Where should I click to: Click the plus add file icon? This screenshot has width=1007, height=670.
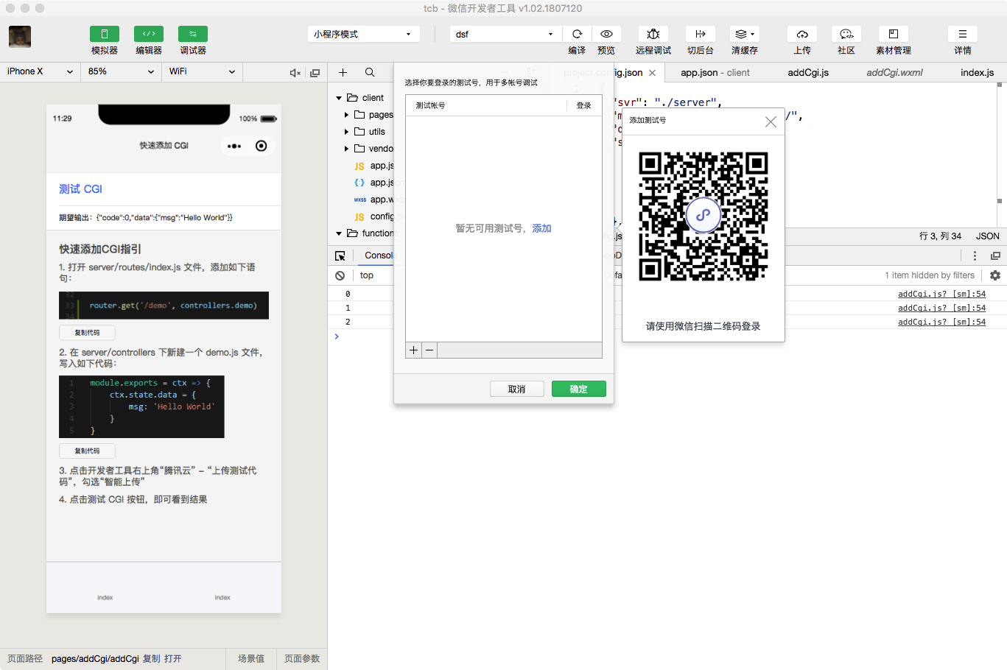[343, 72]
